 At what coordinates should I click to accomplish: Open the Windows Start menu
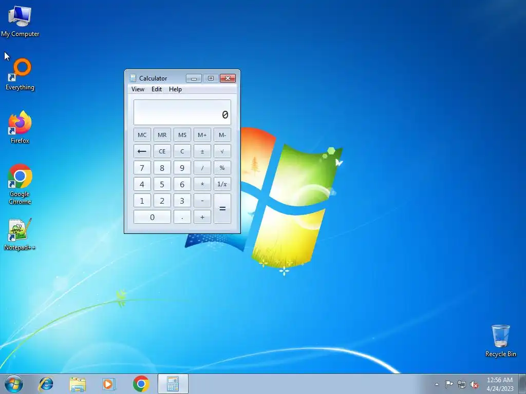tap(14, 384)
